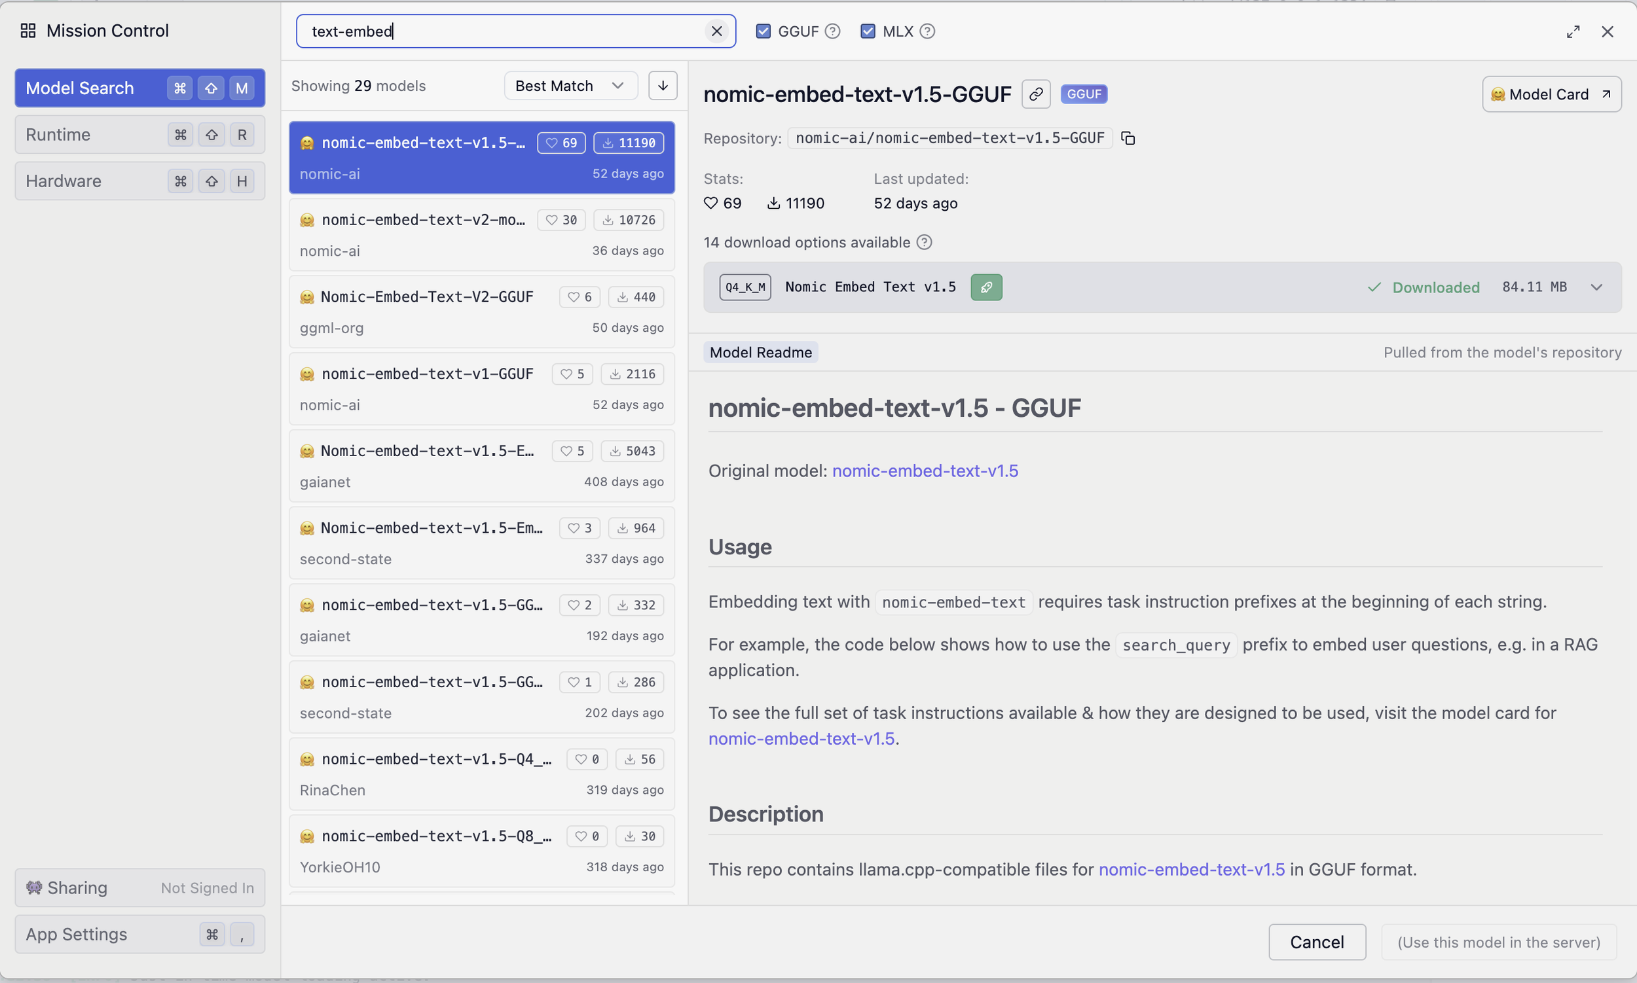Click the 84.11 MB file size text
This screenshot has width=1637, height=983.
[1534, 287]
